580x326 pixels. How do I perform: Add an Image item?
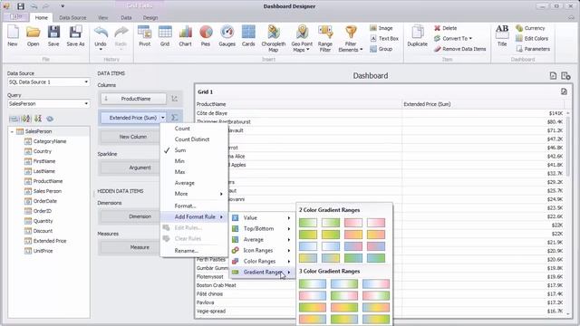(381, 28)
